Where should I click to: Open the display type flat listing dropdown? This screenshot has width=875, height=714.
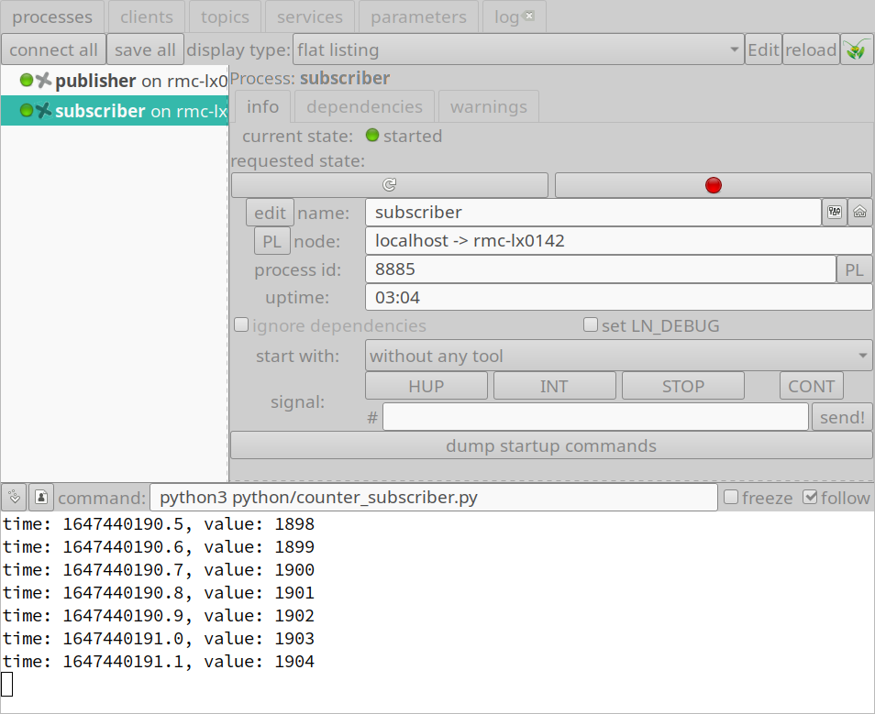coord(518,49)
